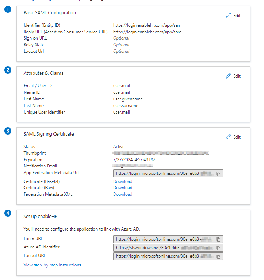
Task: Copy the Logout URL value
Action: click(218, 257)
